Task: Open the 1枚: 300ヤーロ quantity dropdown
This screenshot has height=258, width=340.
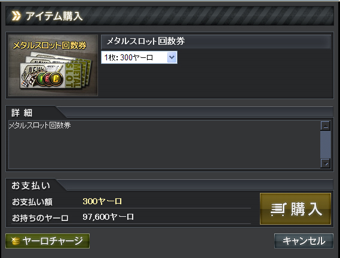Action: click(x=139, y=57)
